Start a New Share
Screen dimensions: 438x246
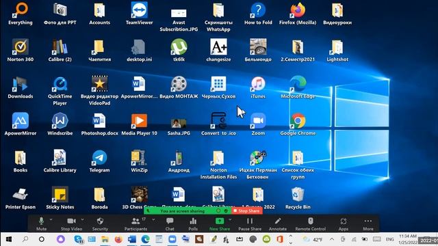[220, 223]
